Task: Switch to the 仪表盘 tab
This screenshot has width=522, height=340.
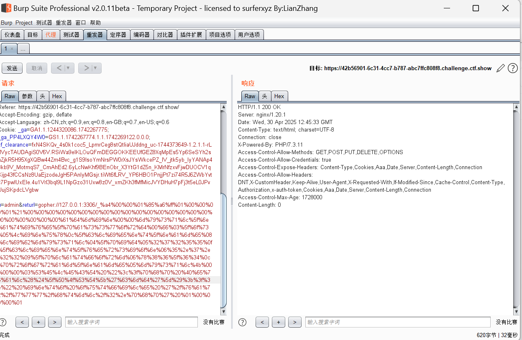Action: [x=13, y=35]
